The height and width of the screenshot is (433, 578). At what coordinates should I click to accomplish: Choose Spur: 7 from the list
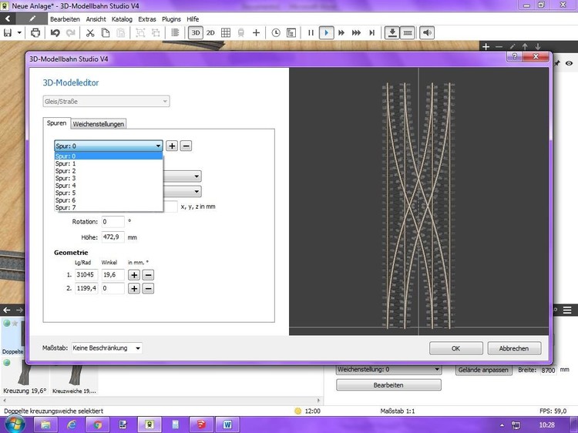(109, 208)
